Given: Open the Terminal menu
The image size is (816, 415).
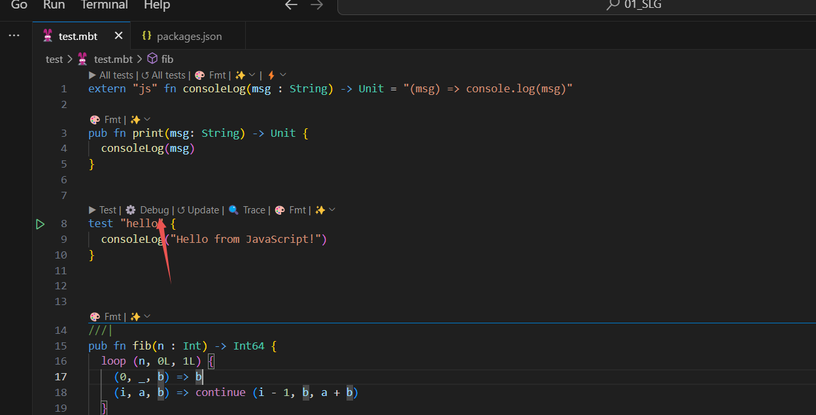Looking at the screenshot, I should [x=104, y=5].
